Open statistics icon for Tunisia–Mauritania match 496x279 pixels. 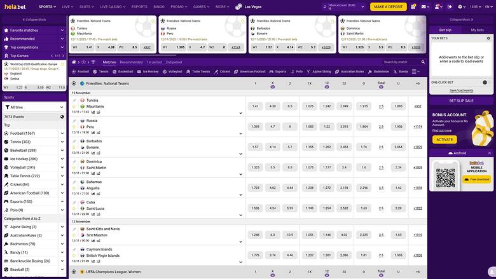coord(93,112)
